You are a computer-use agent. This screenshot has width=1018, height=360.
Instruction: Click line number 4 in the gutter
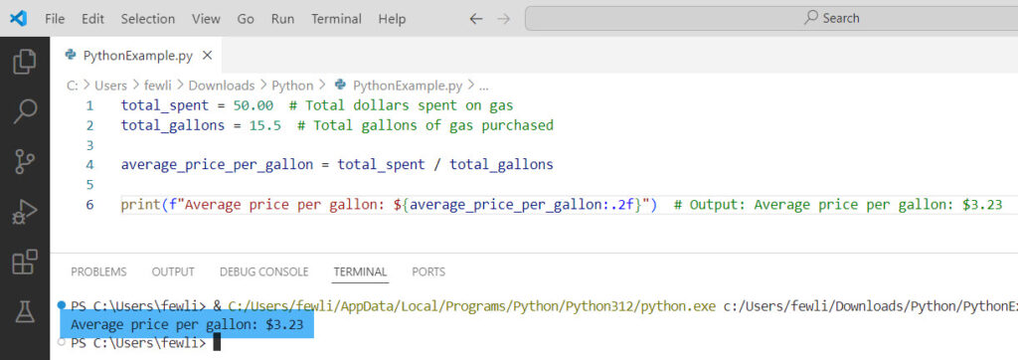click(89, 164)
